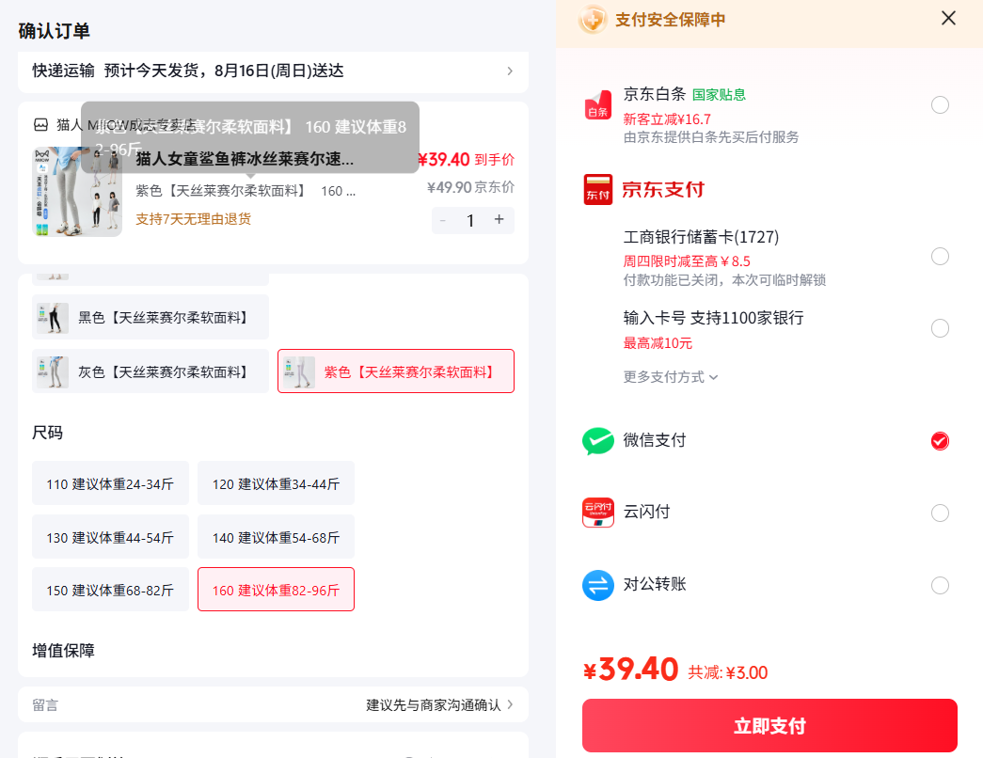Click 共减: ¥3.00 discount text
This screenshot has width=983, height=758.
727,672
